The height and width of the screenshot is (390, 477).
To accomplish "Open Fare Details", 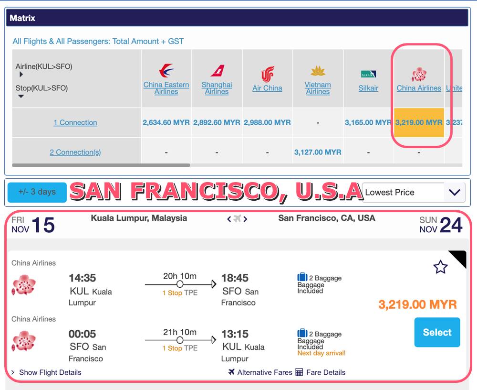I will [x=326, y=372].
